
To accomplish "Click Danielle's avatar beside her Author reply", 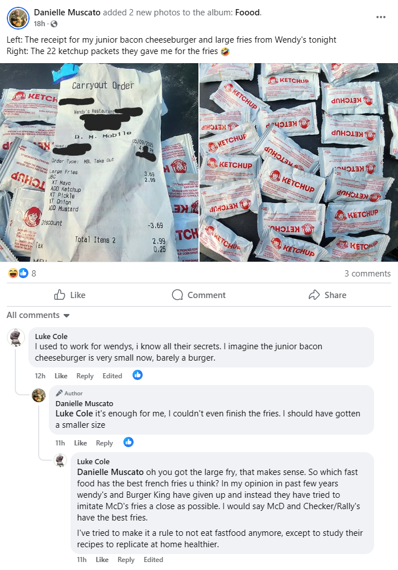I will click(39, 395).
